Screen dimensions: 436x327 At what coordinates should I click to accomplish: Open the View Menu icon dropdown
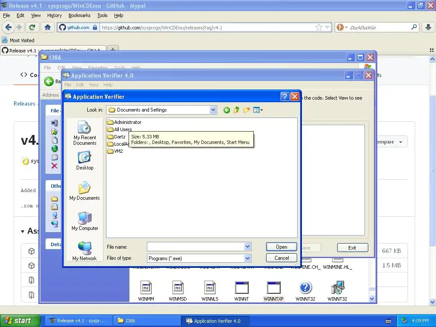(x=258, y=110)
